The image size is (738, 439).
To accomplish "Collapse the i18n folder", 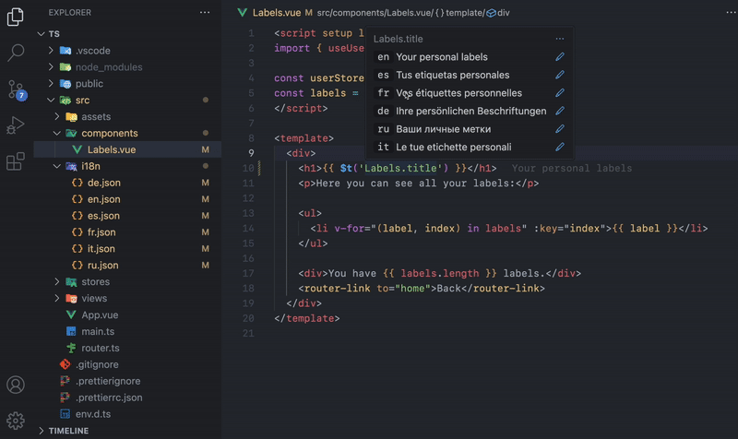I will [57, 166].
